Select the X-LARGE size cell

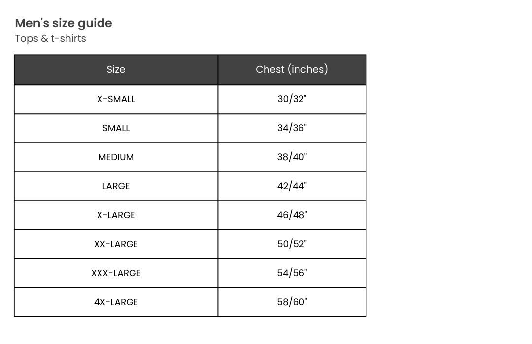(x=116, y=215)
